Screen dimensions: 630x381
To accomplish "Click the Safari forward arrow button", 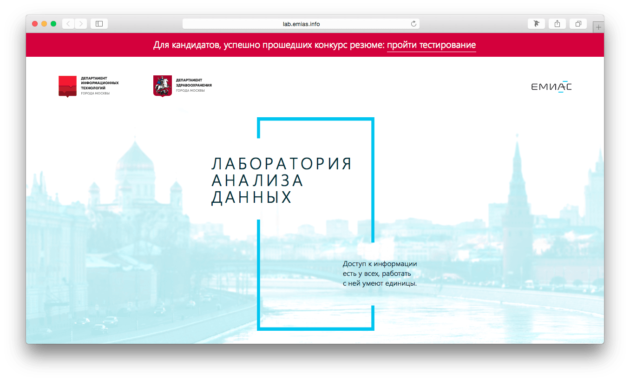I will 81,24.
